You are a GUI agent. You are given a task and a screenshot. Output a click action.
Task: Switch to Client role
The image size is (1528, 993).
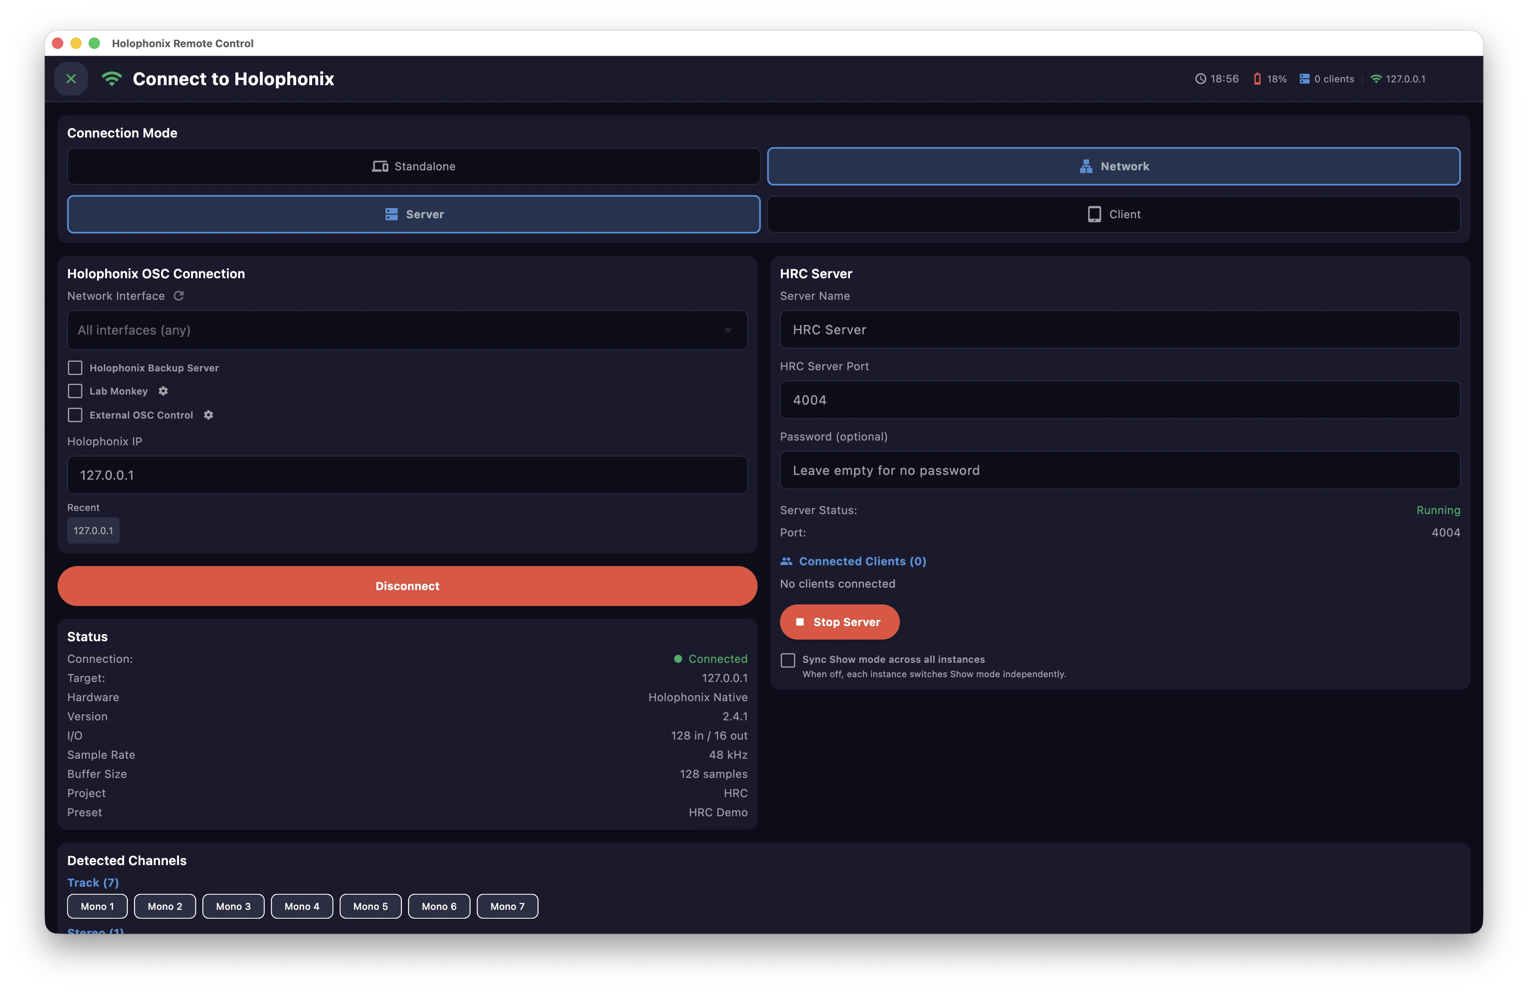pyautogui.click(x=1113, y=215)
